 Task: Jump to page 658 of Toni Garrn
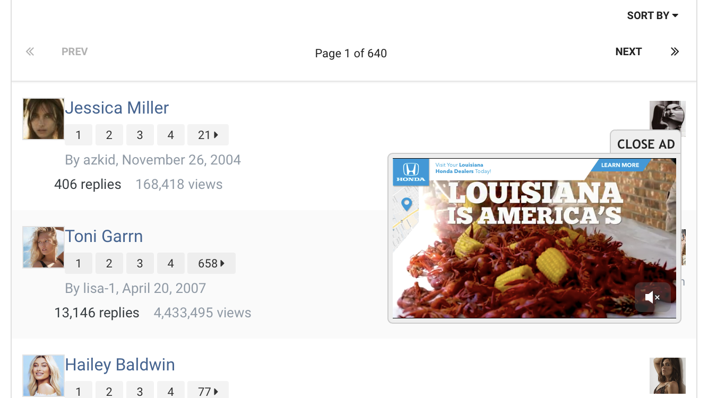point(211,263)
